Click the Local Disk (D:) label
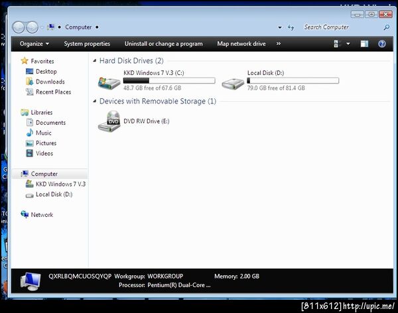Screen dimensions: 398x313 tap(265, 73)
